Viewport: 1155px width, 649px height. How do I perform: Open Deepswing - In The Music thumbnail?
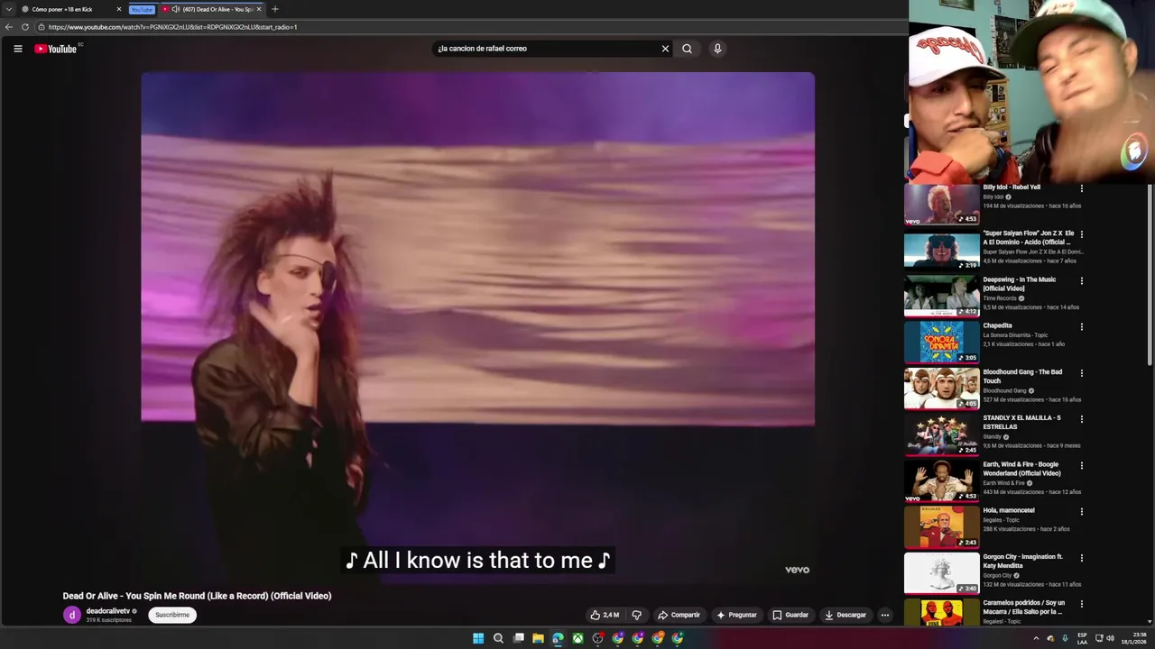click(x=941, y=296)
